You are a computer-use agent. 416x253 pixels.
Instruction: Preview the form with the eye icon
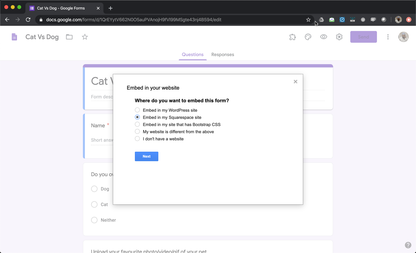pyautogui.click(x=323, y=37)
